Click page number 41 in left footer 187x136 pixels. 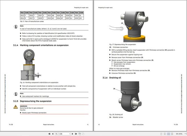point(88,125)
